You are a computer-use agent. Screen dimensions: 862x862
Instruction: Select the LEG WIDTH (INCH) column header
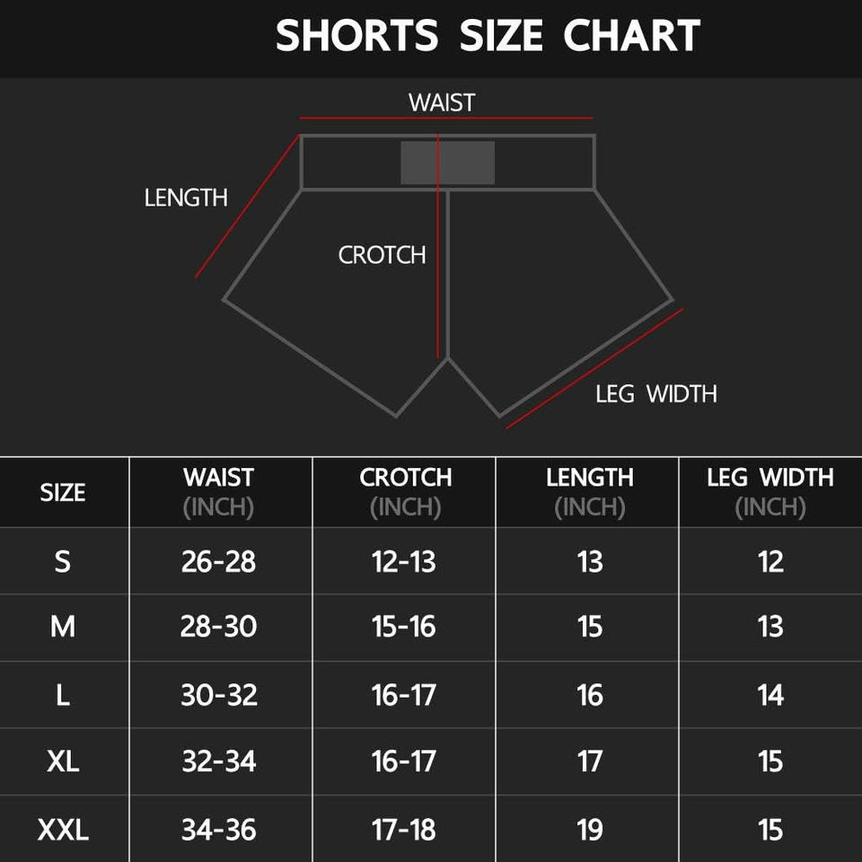click(x=770, y=492)
